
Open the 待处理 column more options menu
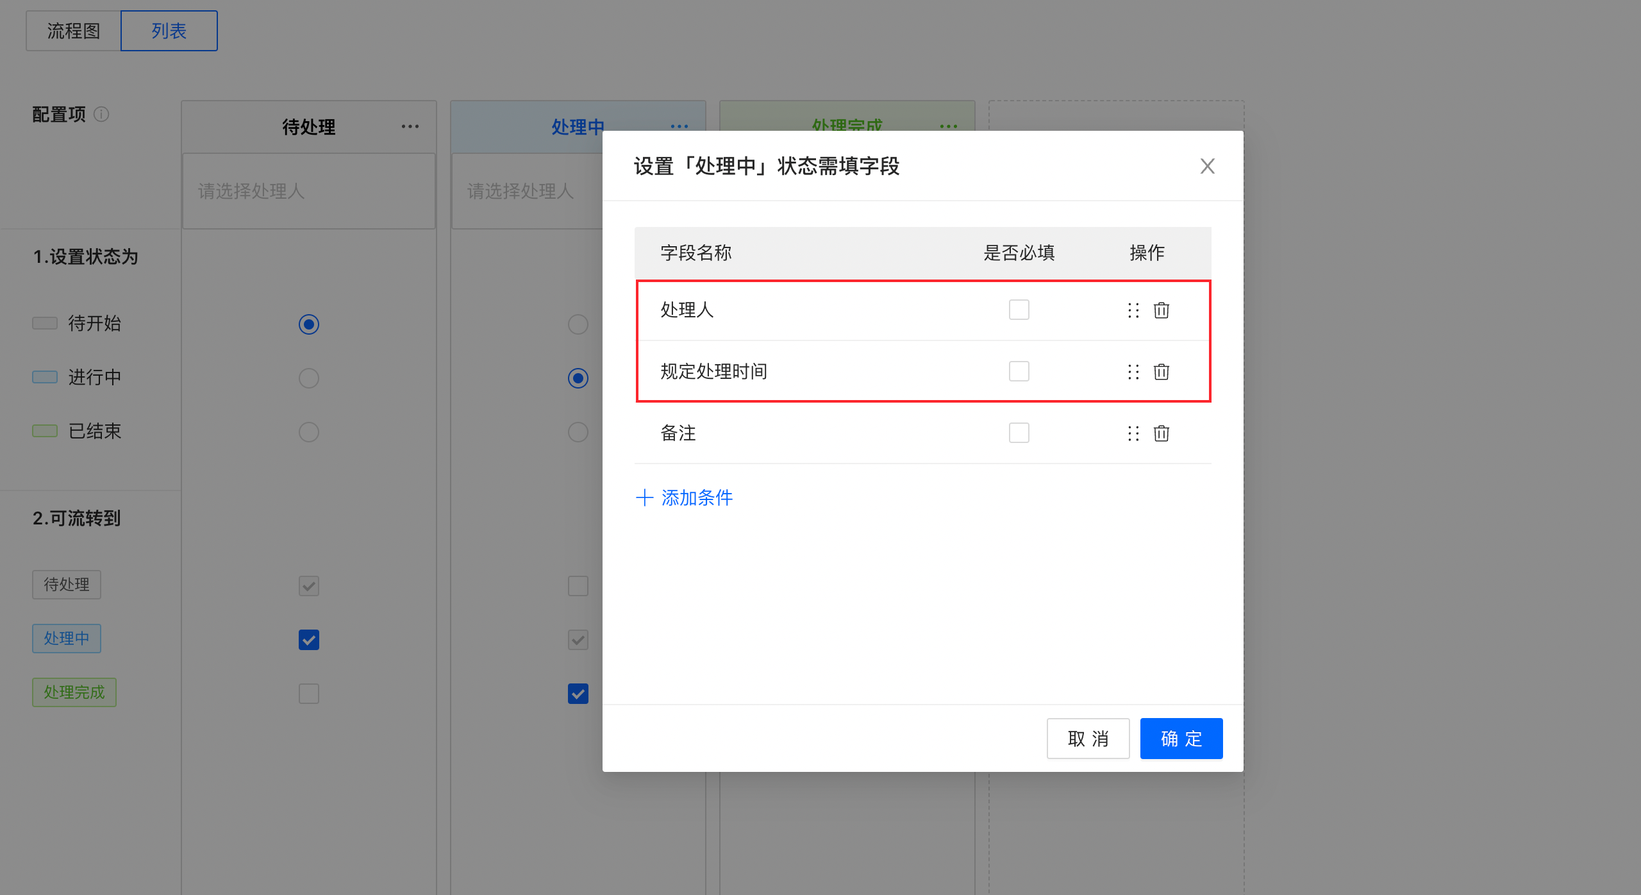pyautogui.click(x=410, y=126)
